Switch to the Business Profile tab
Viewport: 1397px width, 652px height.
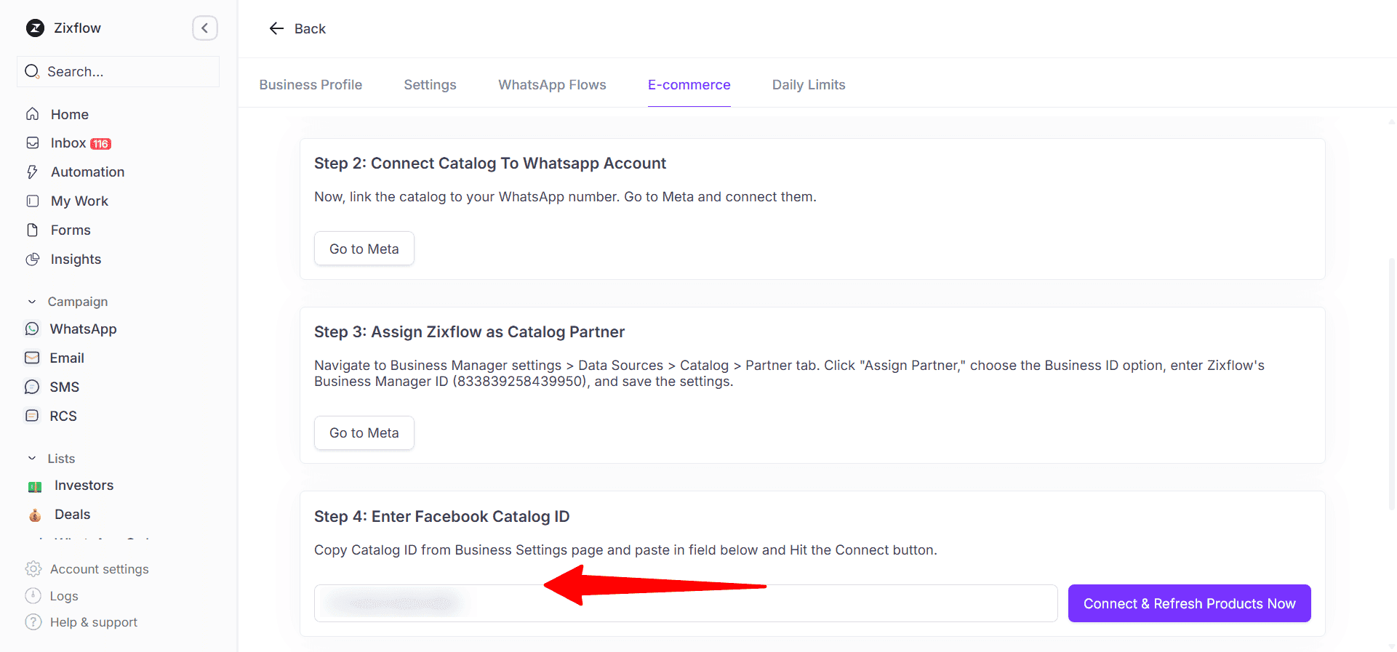pos(311,85)
